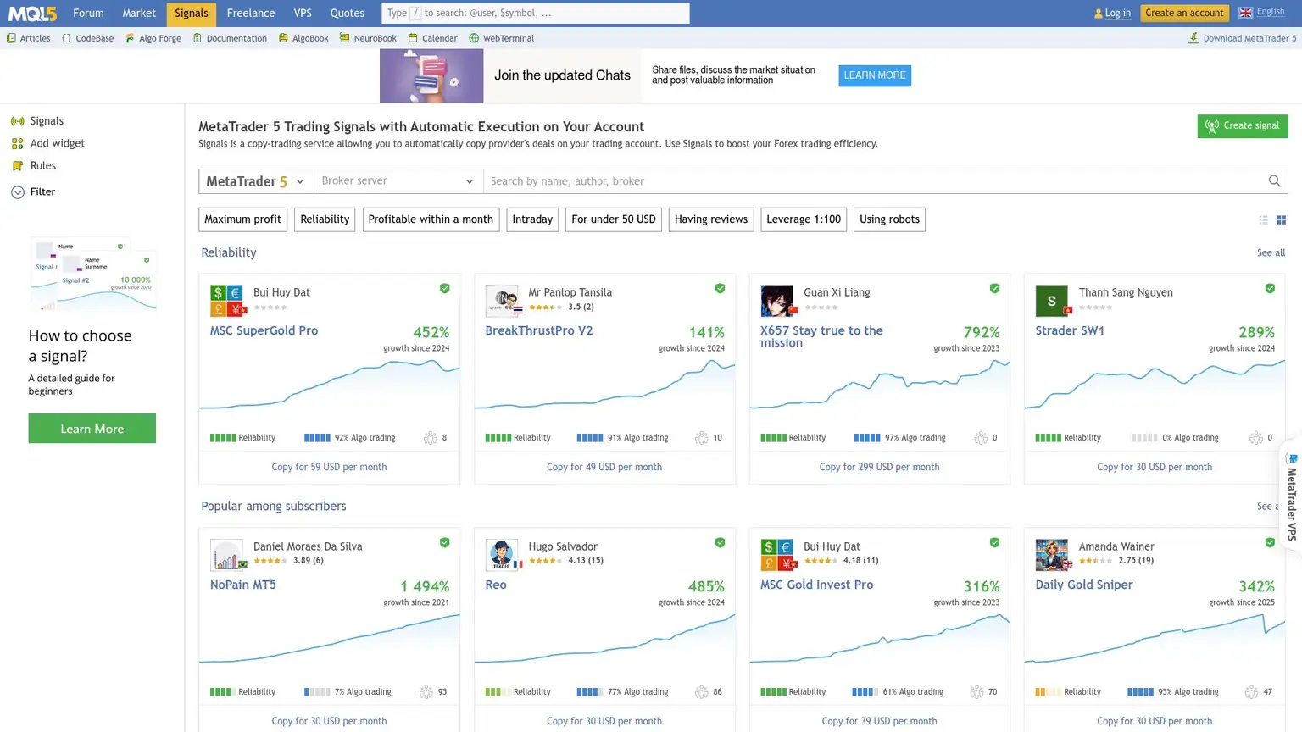Open CodeBase braces icon

(x=66, y=38)
